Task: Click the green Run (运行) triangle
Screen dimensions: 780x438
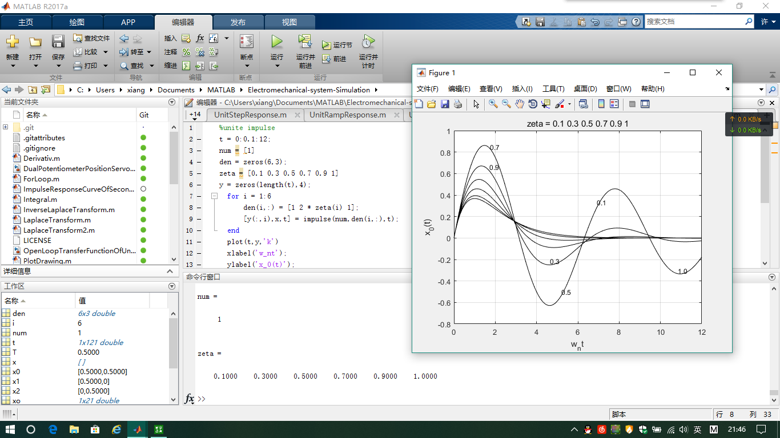Action: coord(277,42)
